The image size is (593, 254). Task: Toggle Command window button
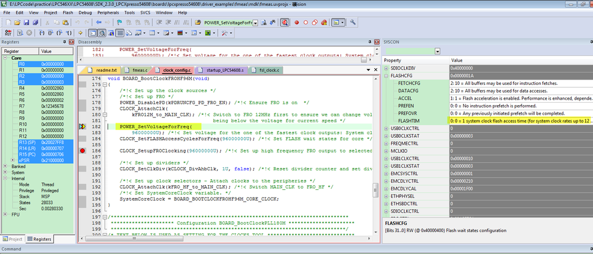click(x=92, y=33)
